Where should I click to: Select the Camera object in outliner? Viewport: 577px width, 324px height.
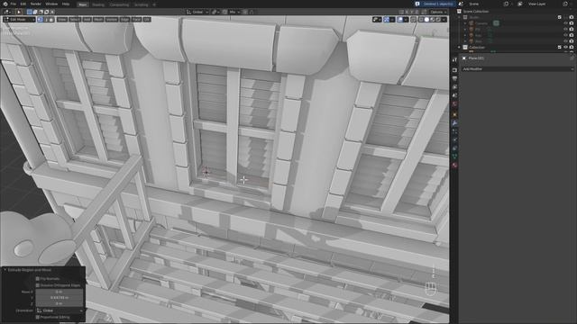(x=481, y=23)
